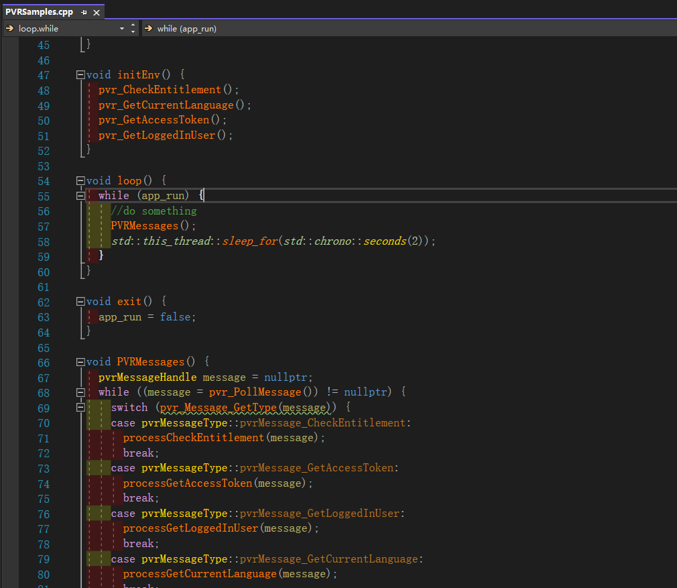Click seconds in std::chrono::seconds(2)
The width and height of the screenshot is (677, 588).
click(385, 241)
